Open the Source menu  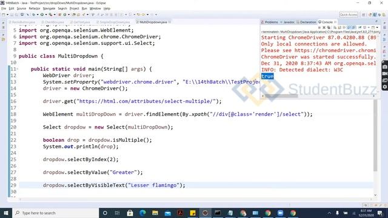[21, 8]
